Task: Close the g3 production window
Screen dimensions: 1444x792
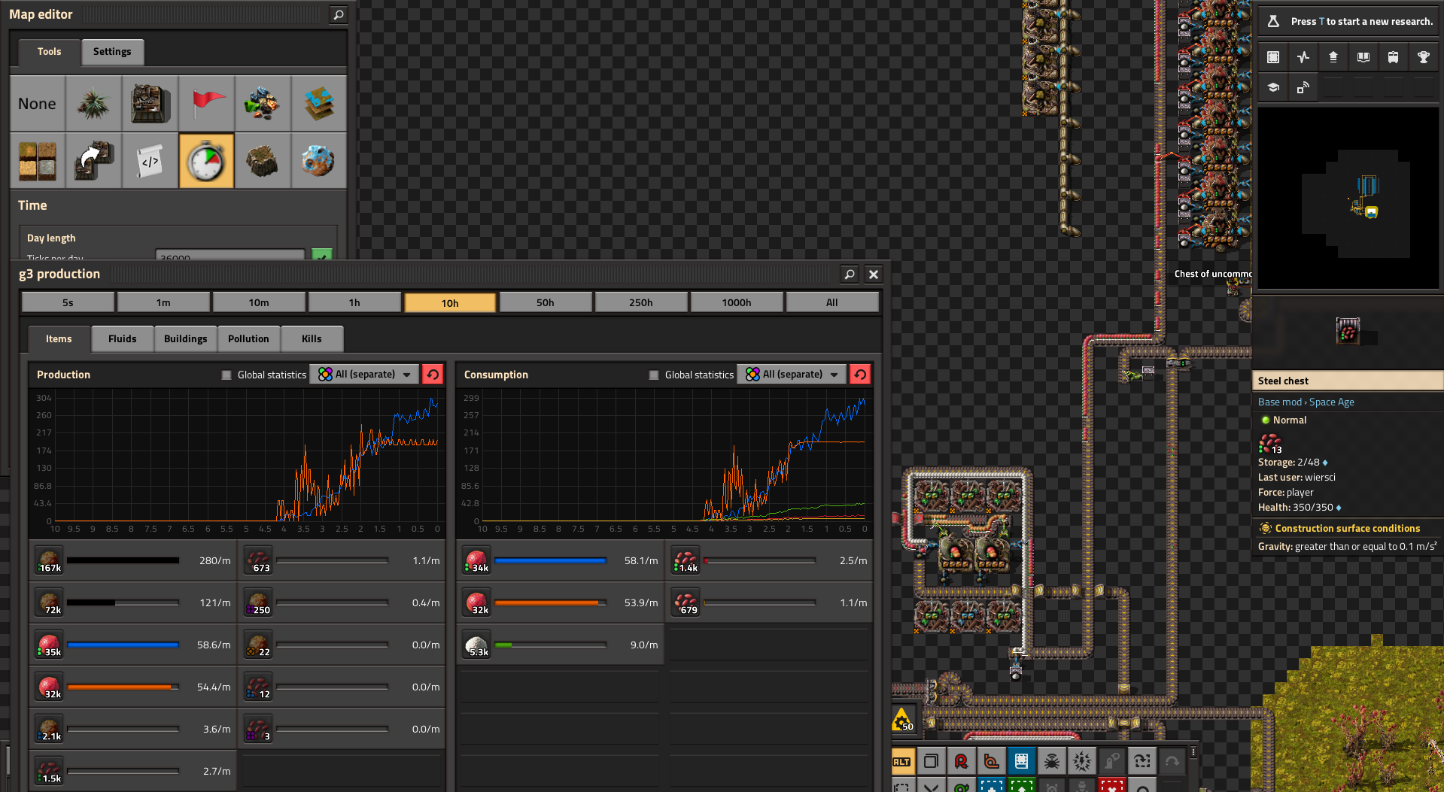Action: click(x=874, y=275)
